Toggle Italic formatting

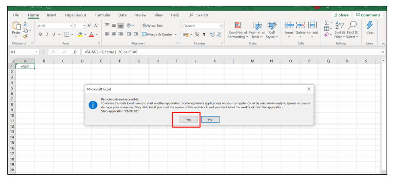(47, 34)
